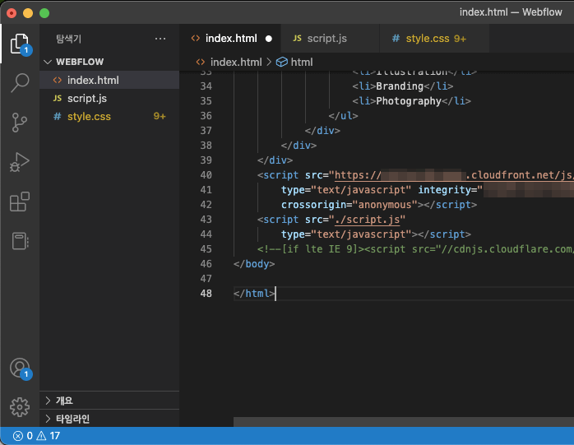This screenshot has width=574, height=445.
Task: Open the Search view in activity bar
Action: 20,83
